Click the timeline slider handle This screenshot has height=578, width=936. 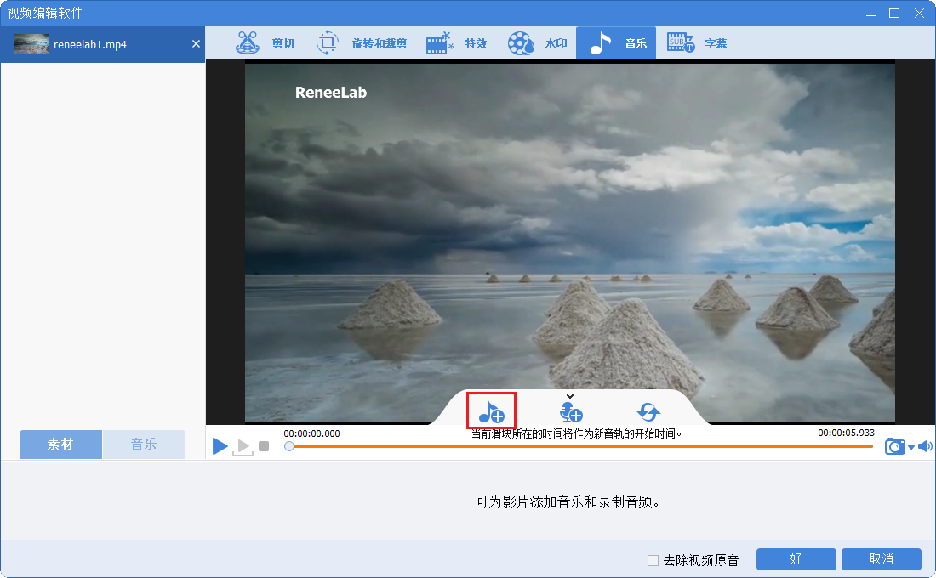pos(289,446)
